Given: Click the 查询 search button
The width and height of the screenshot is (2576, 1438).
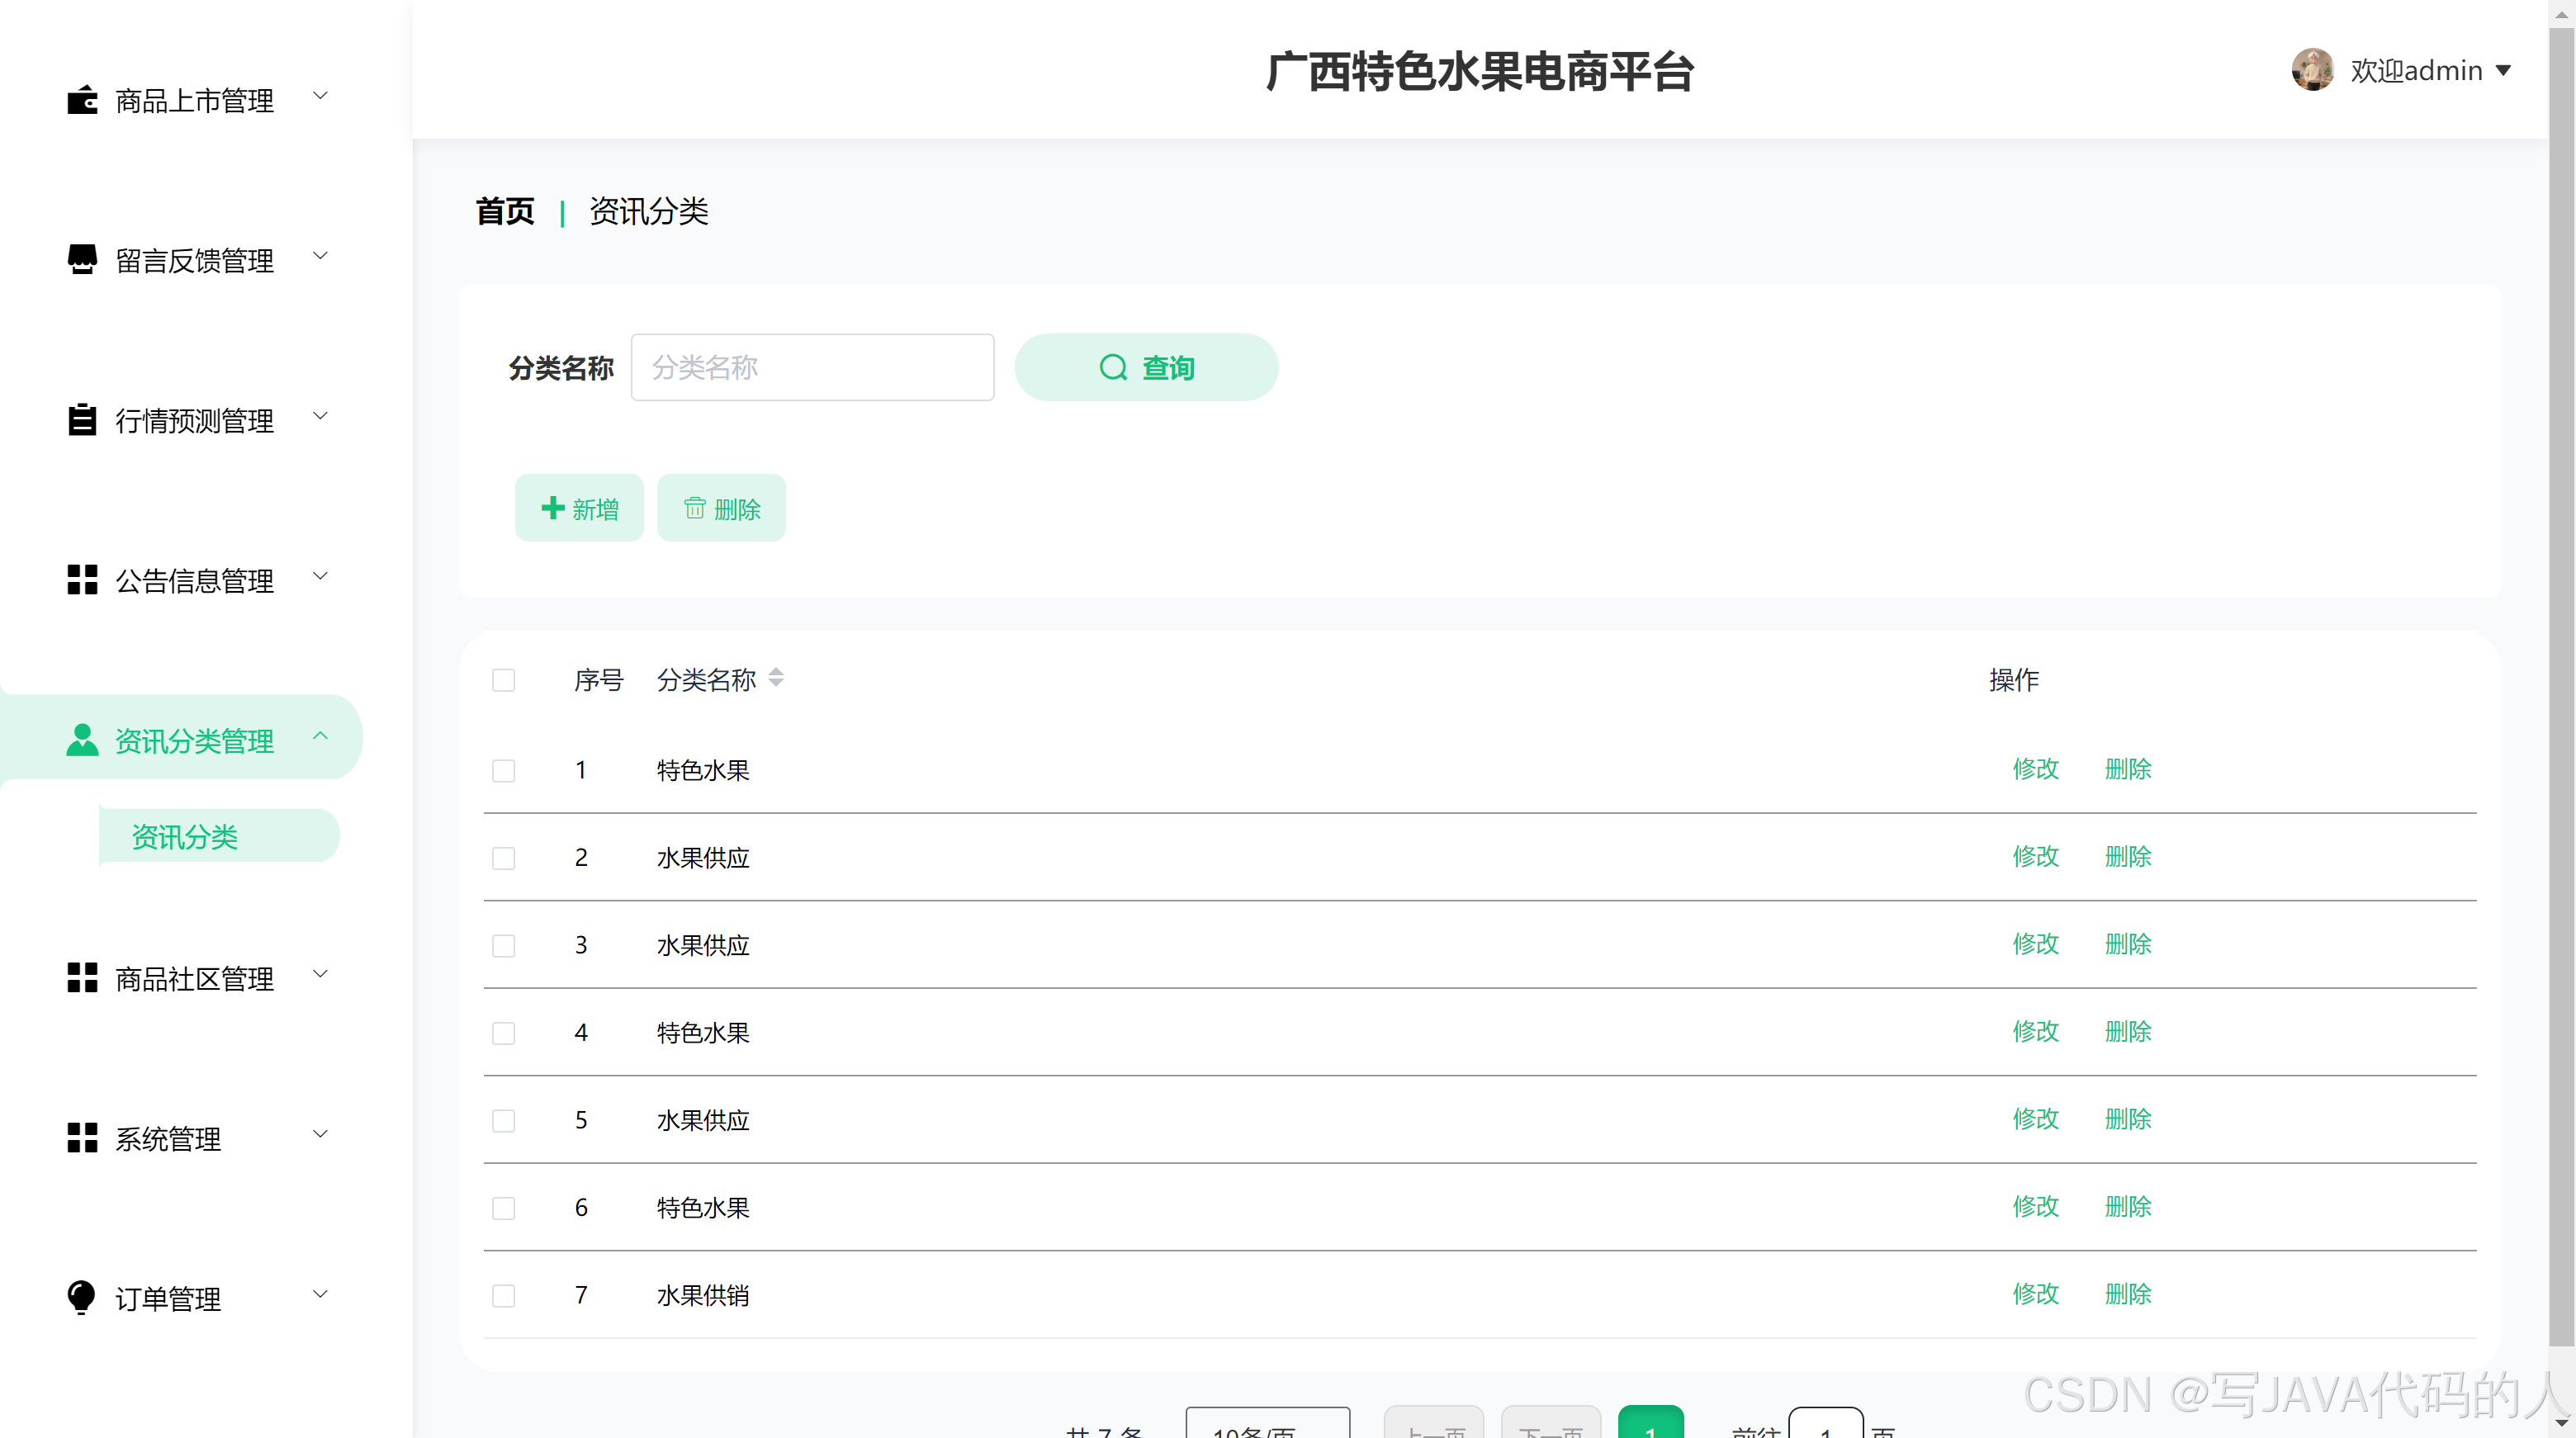Looking at the screenshot, I should click(1146, 367).
